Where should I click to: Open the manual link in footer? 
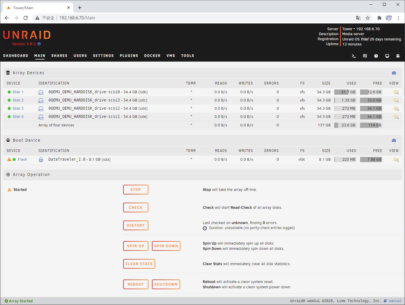click(395, 301)
